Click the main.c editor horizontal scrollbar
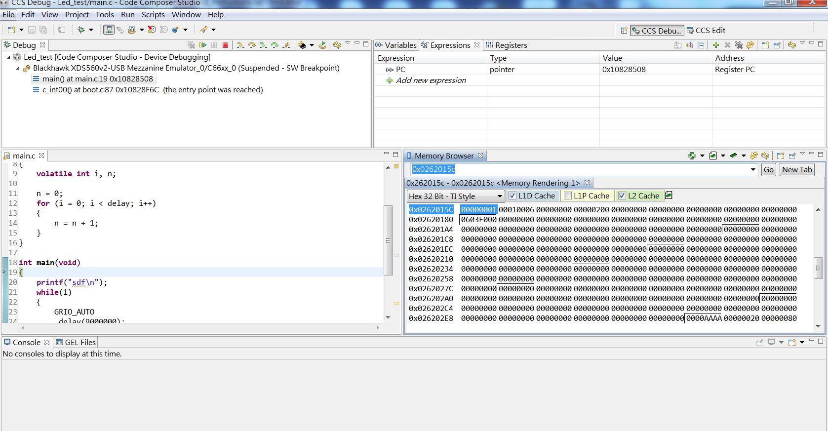This screenshot has width=828, height=431. (199, 328)
